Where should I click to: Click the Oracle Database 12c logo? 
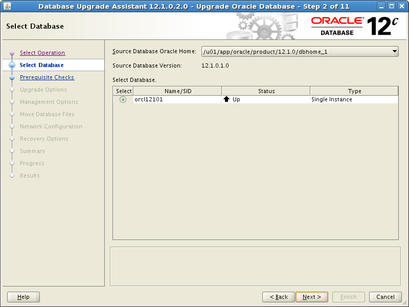pos(354,26)
